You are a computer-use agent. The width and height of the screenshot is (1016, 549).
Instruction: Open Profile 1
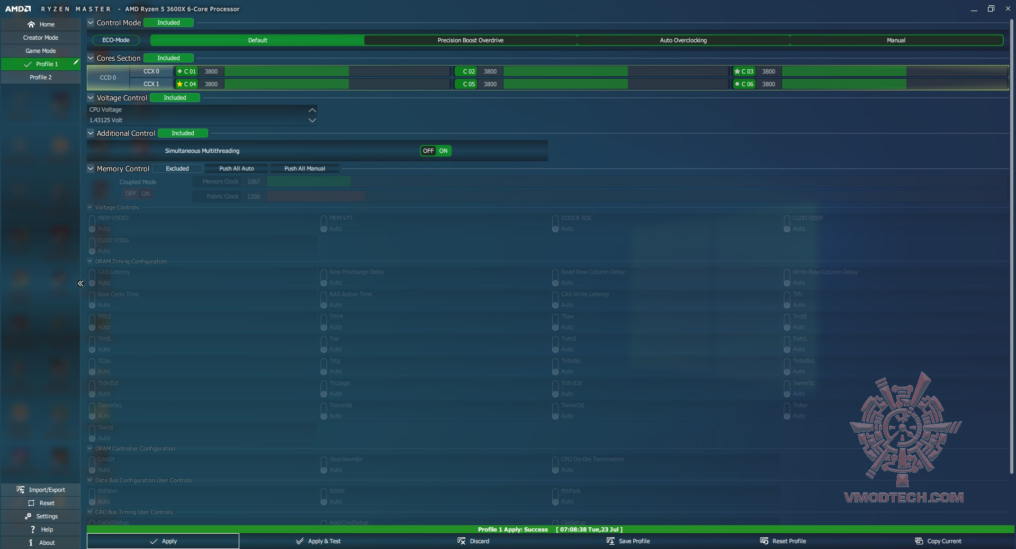(x=40, y=64)
